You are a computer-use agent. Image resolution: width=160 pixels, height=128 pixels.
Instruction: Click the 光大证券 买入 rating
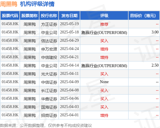click(x=104, y=74)
